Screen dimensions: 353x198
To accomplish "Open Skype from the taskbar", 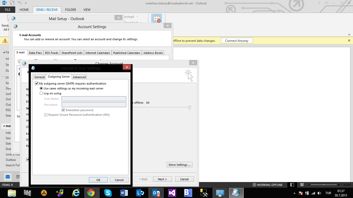I will click(x=108, y=193).
